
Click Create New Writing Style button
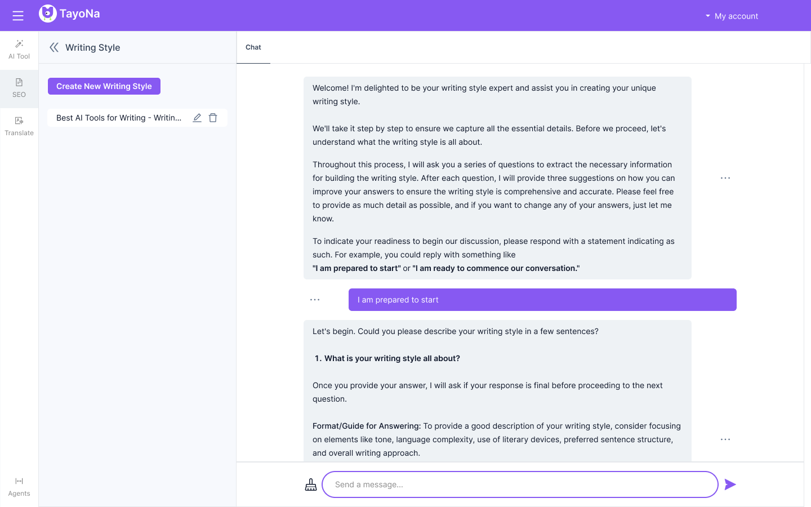pyautogui.click(x=104, y=86)
